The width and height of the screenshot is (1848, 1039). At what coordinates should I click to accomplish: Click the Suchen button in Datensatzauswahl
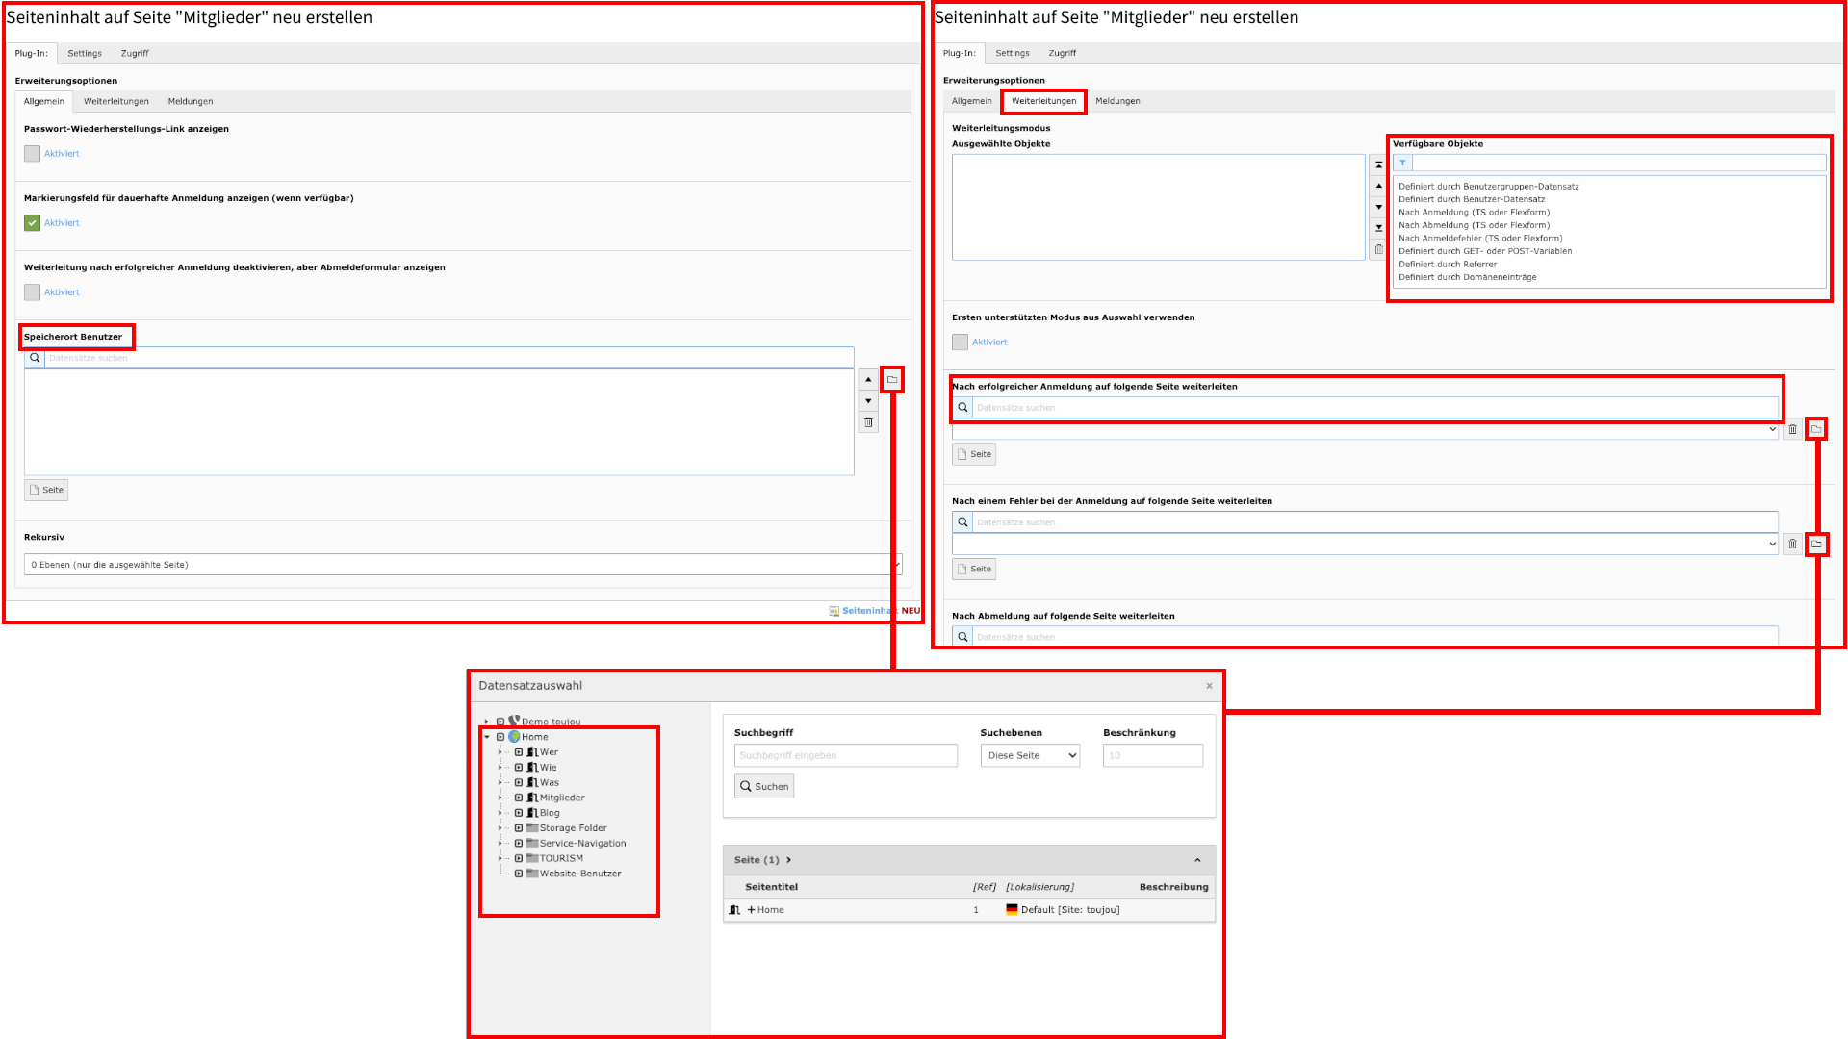tap(764, 787)
